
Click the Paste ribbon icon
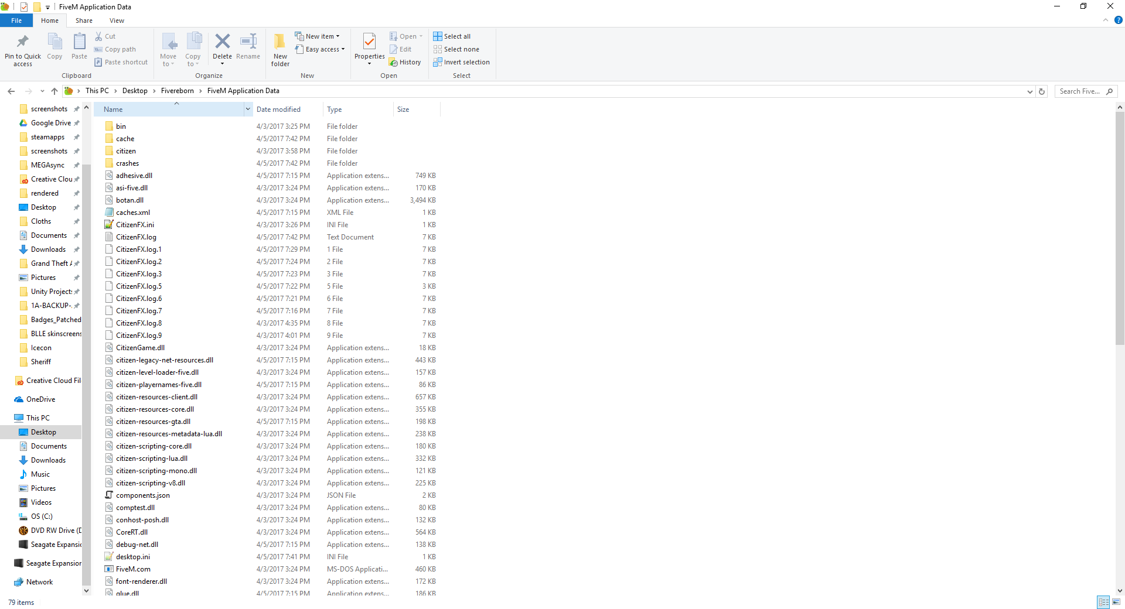click(79, 42)
